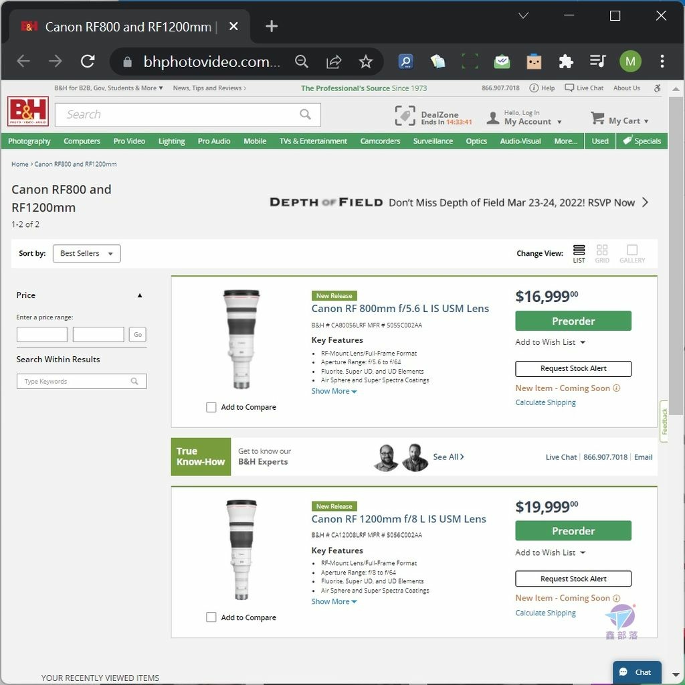Close the Canon RF800 and RF1200mm tab

[233, 26]
